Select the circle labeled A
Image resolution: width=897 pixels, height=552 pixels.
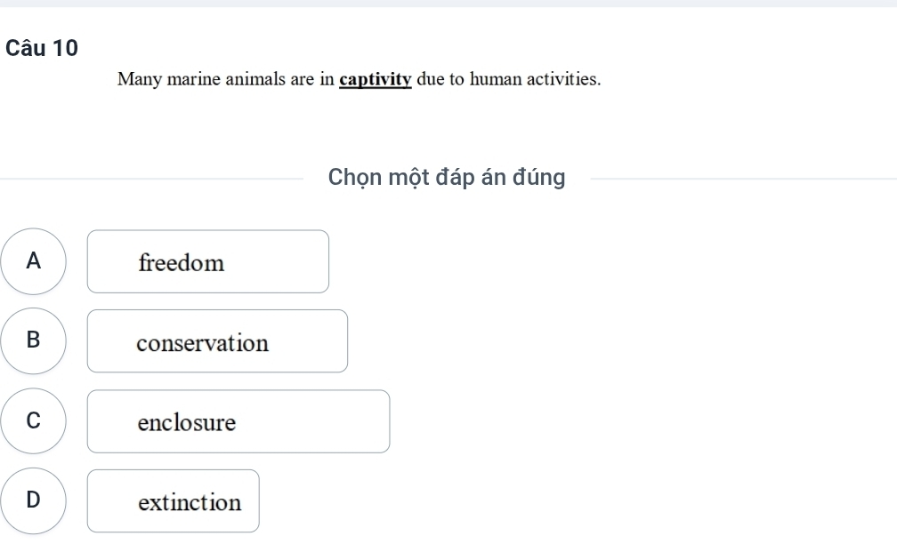pyautogui.click(x=33, y=261)
